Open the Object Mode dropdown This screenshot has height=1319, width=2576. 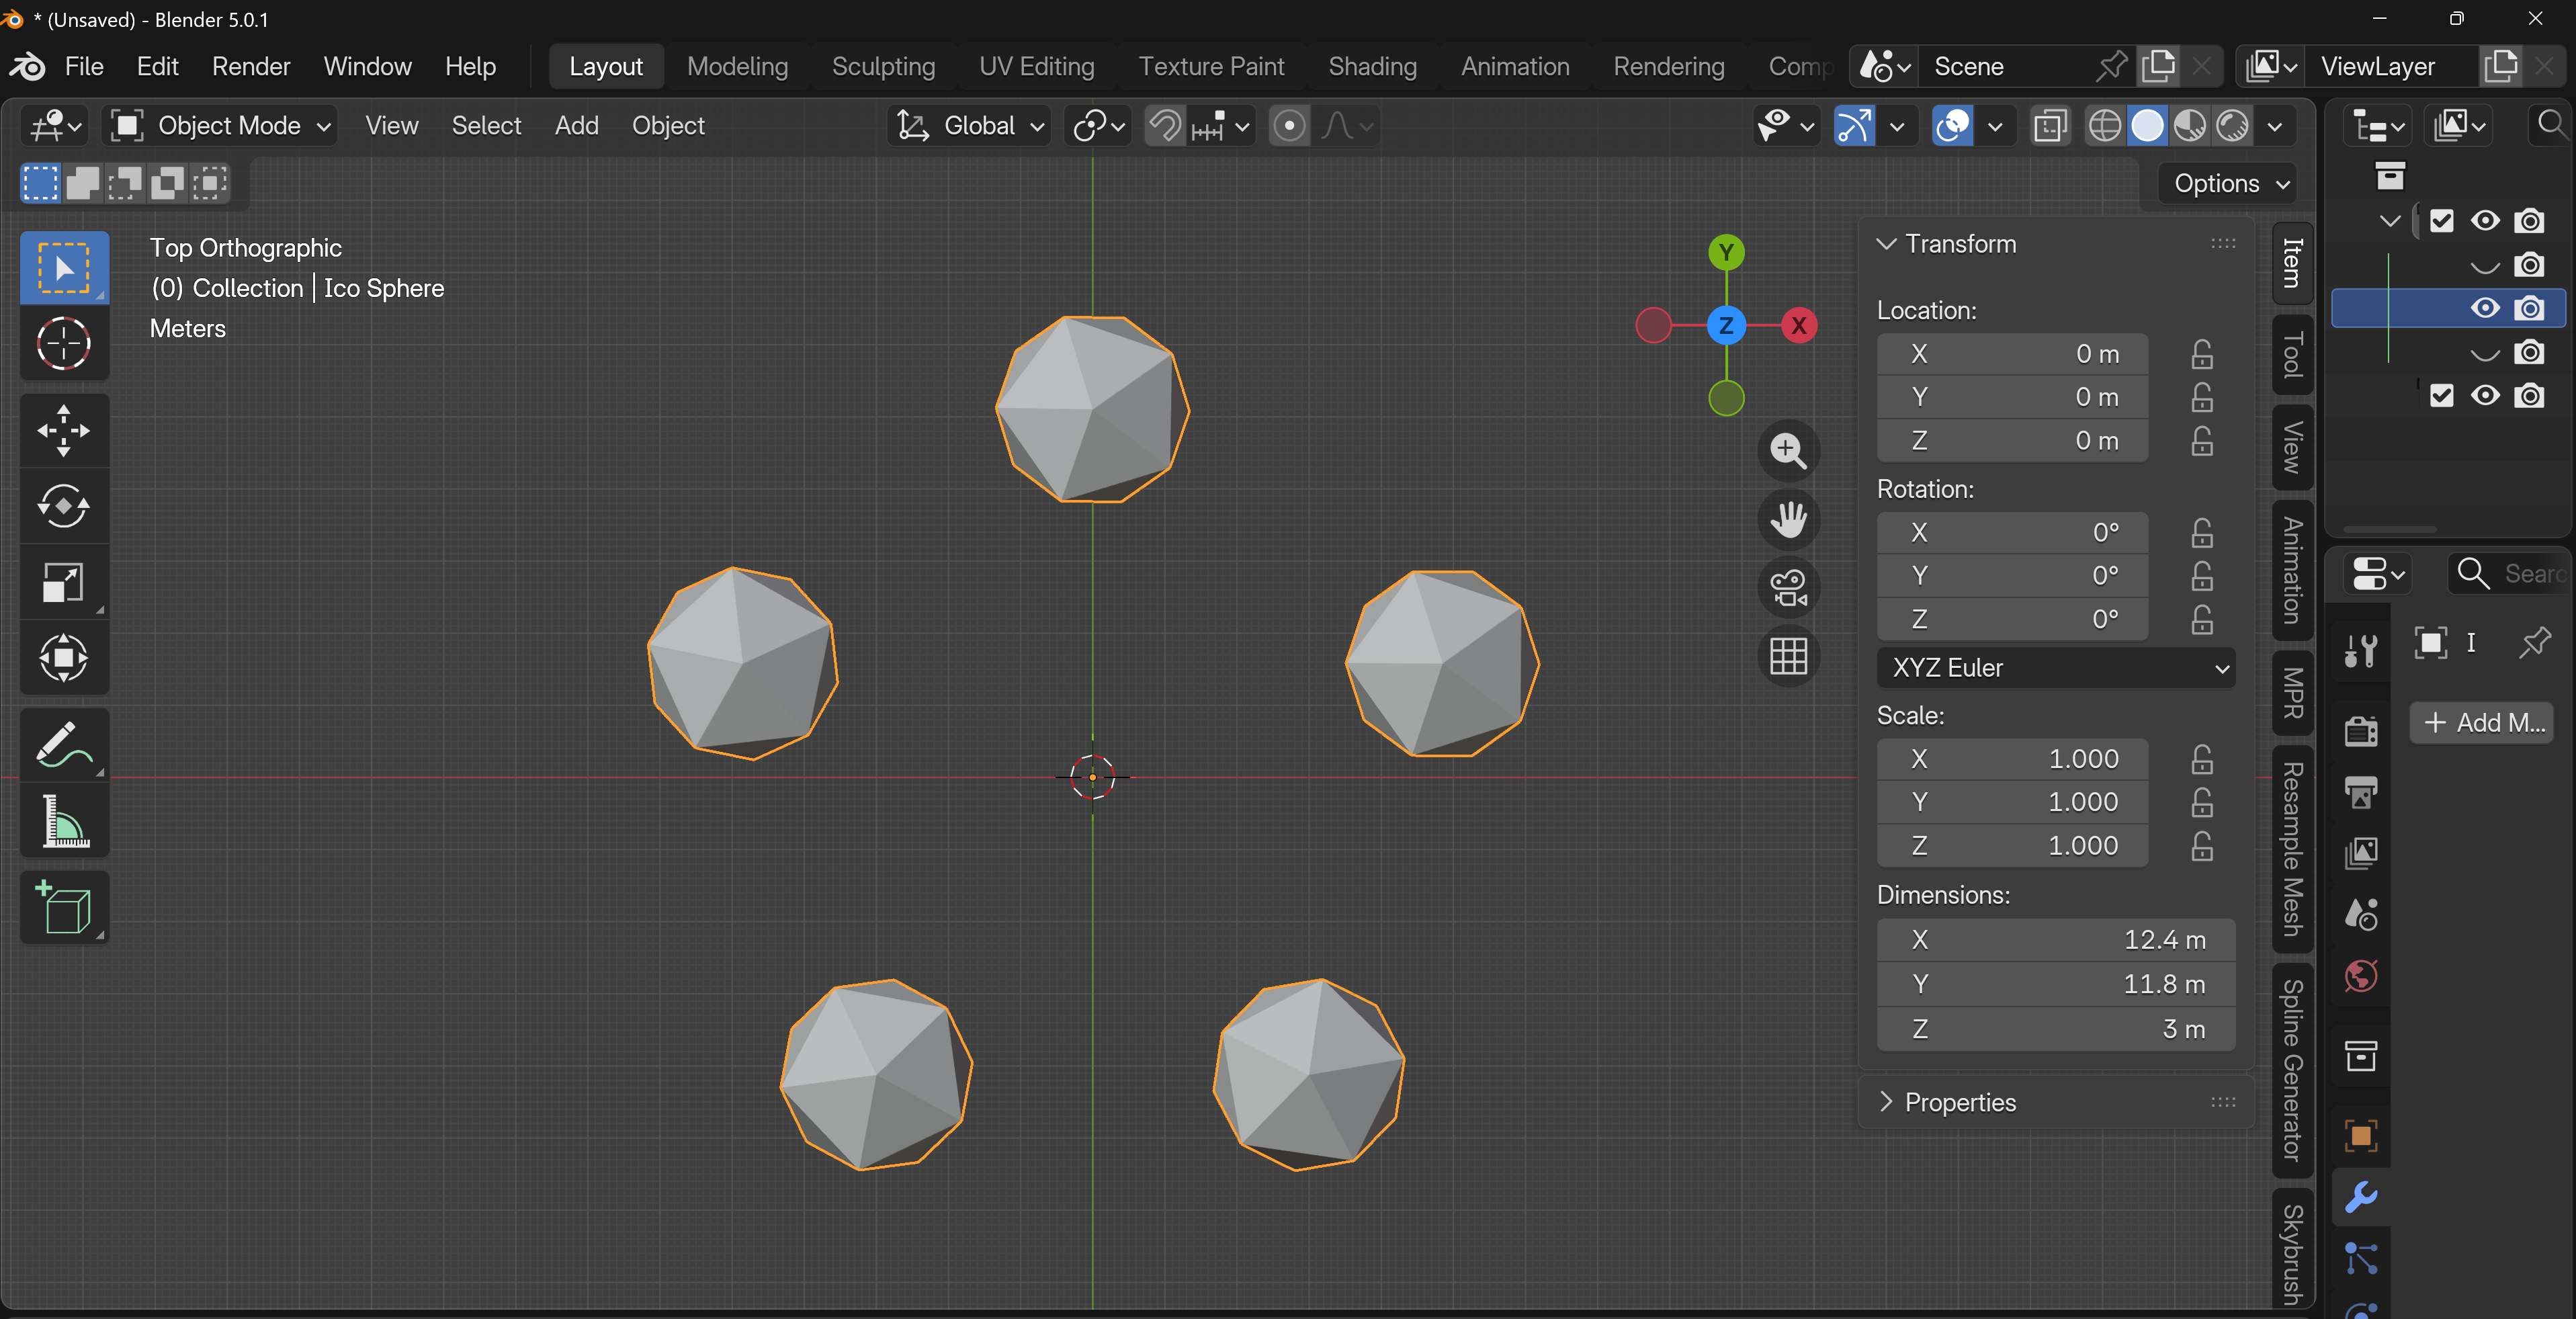[x=221, y=126]
